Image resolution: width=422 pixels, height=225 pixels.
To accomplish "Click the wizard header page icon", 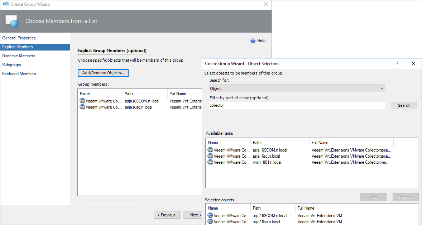I will coord(12,21).
